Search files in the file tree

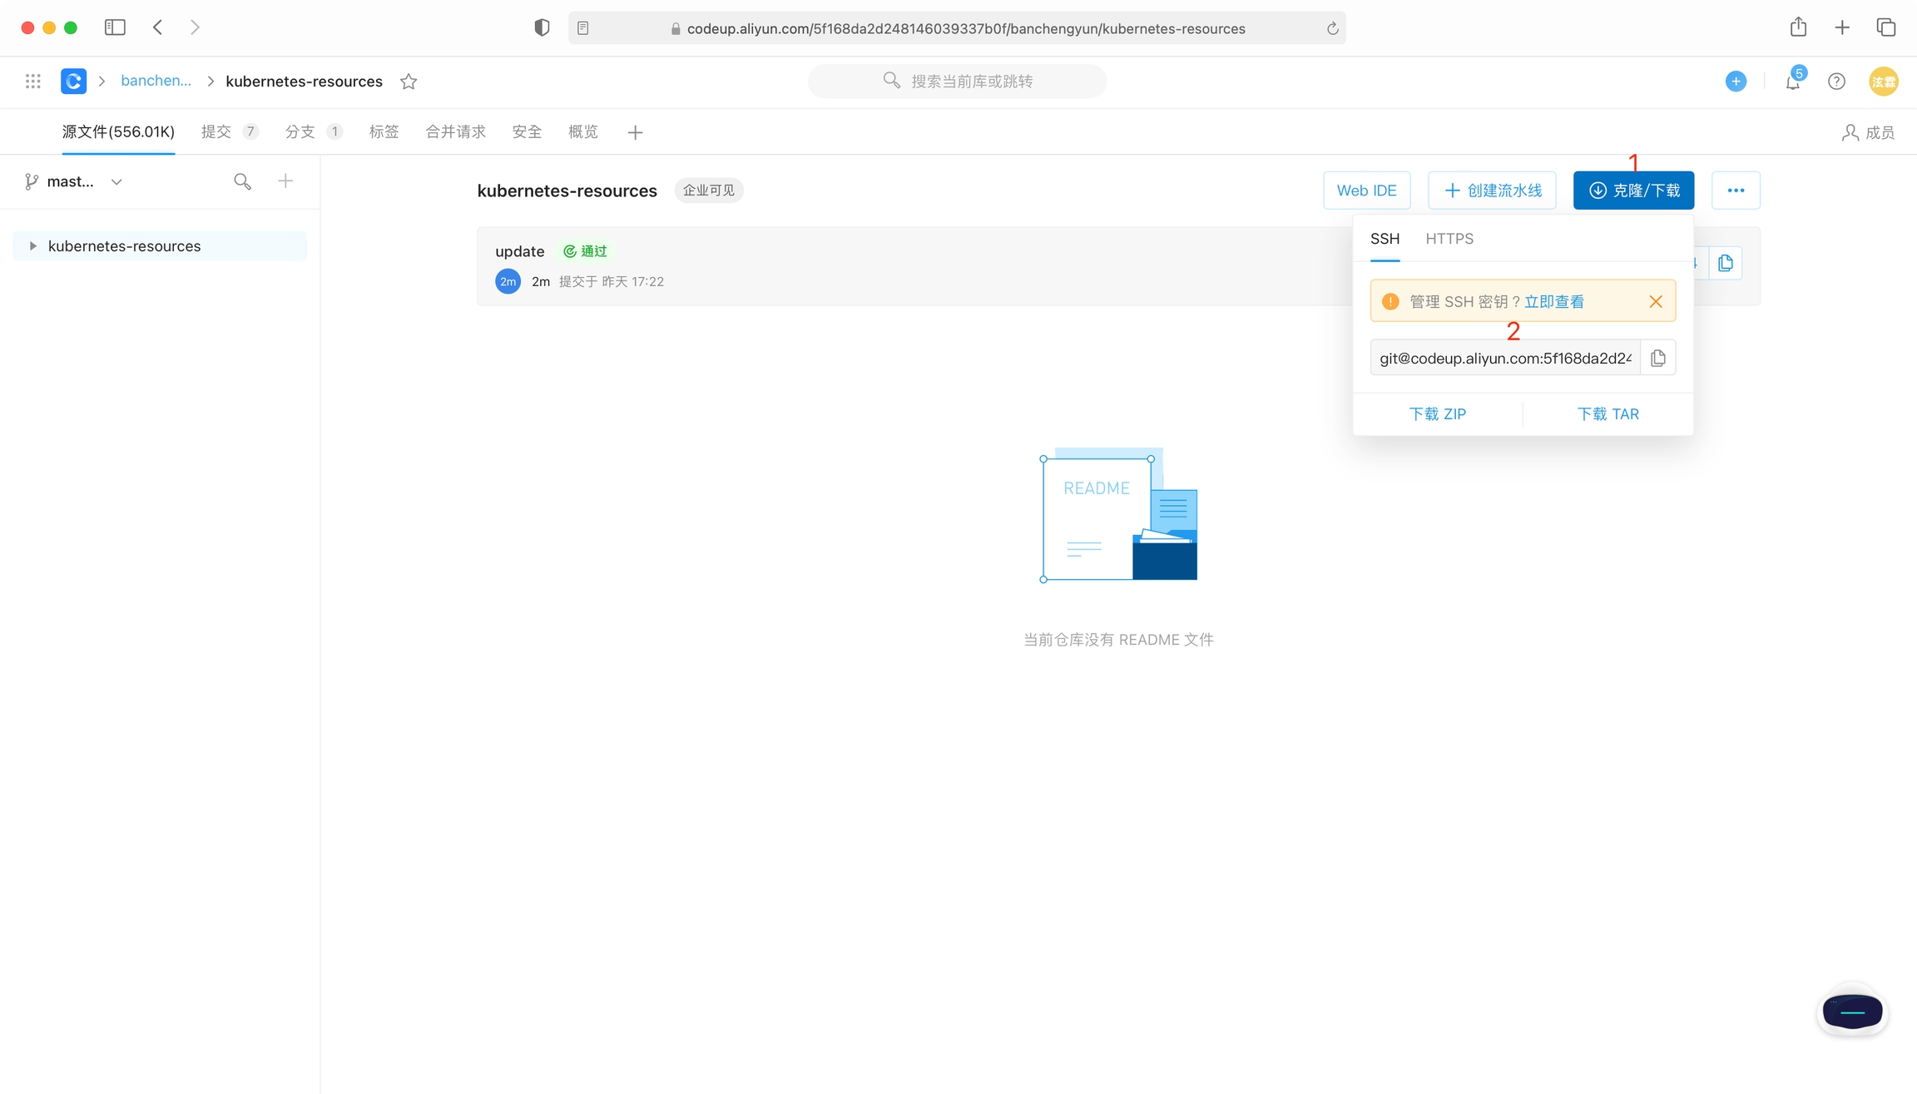click(242, 181)
